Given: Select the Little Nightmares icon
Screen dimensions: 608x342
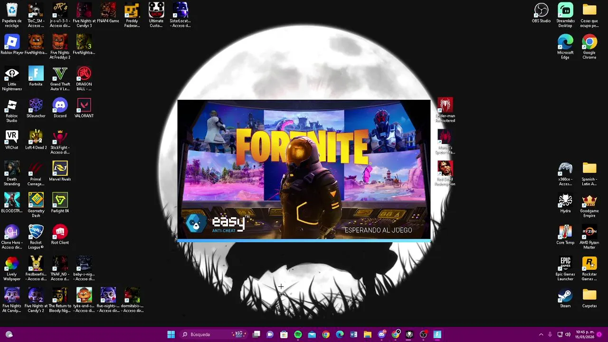Looking at the screenshot, I should pos(12,78).
